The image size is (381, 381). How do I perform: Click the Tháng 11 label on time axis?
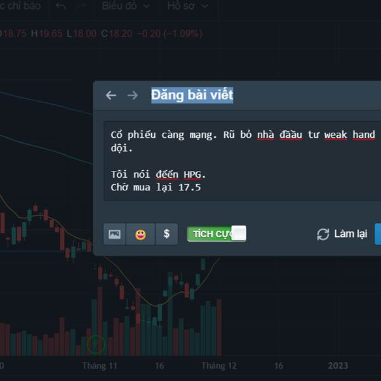pos(100,366)
